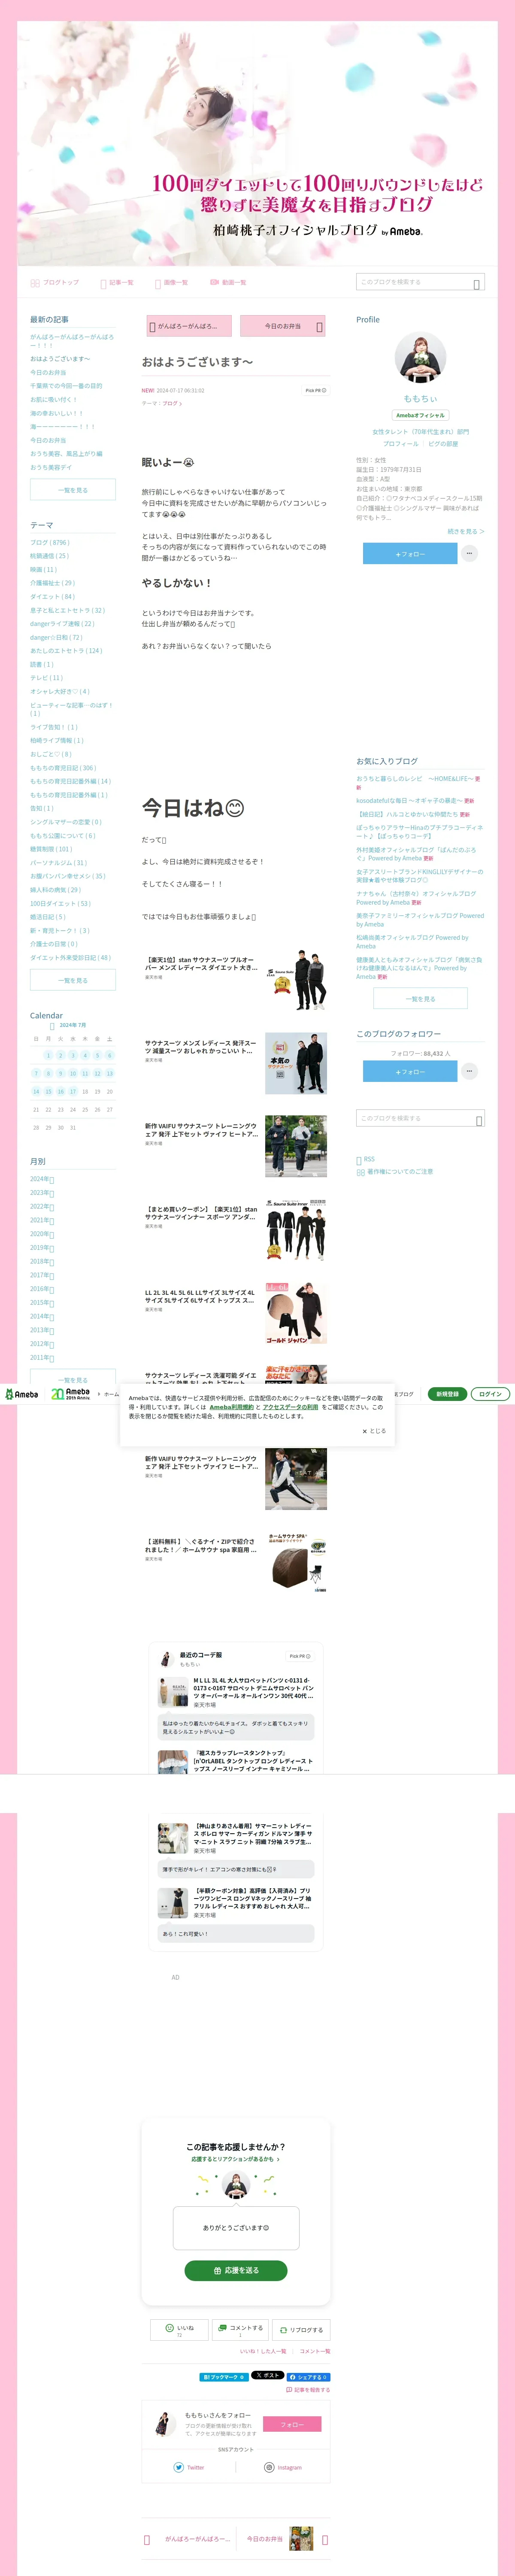Image resolution: width=515 pixels, height=2576 pixels.
Task: Click 一覧を見る under テーマ list
Action: tap(73, 981)
